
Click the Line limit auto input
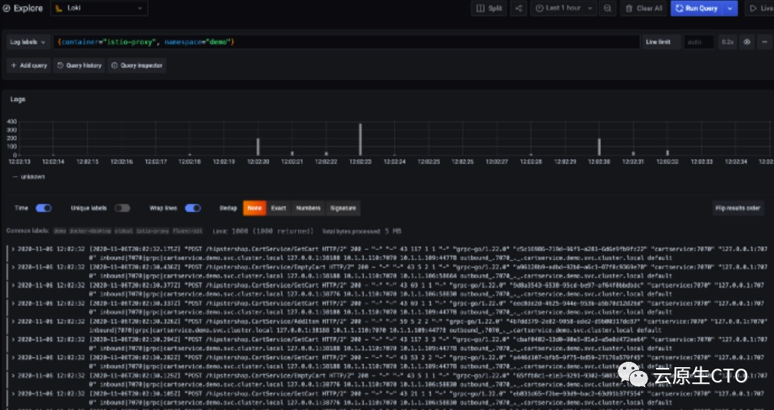[698, 42]
